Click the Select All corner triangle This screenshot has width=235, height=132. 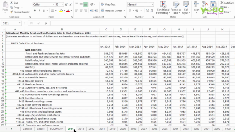4,29
